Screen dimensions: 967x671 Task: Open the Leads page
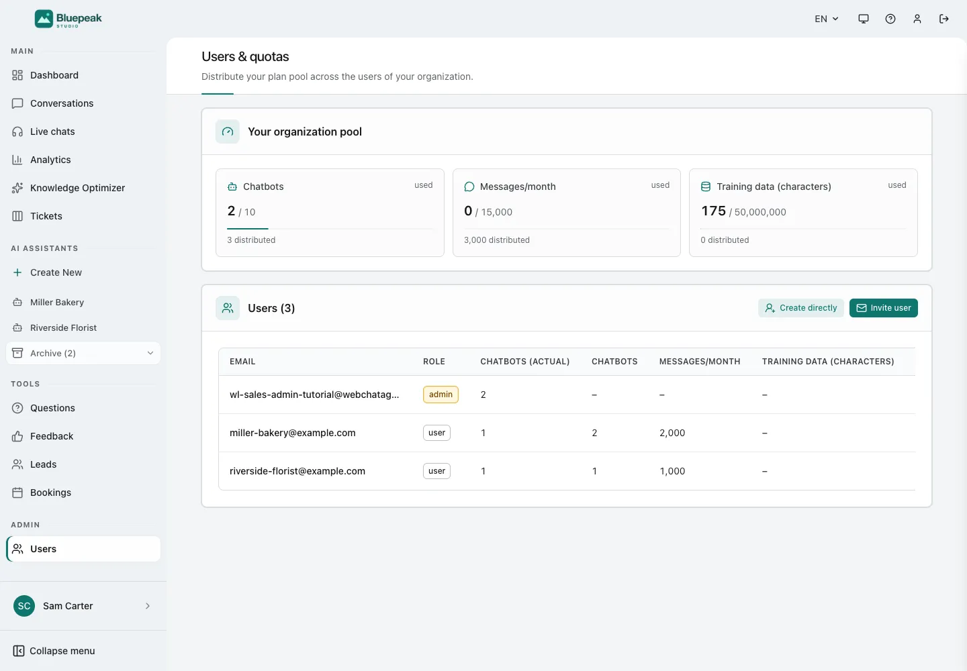pos(83,464)
